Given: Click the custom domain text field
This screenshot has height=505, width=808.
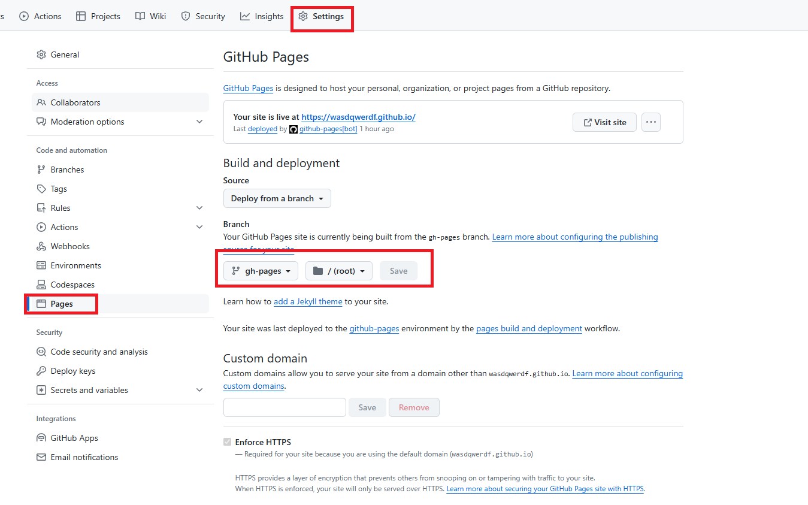Looking at the screenshot, I should point(285,407).
